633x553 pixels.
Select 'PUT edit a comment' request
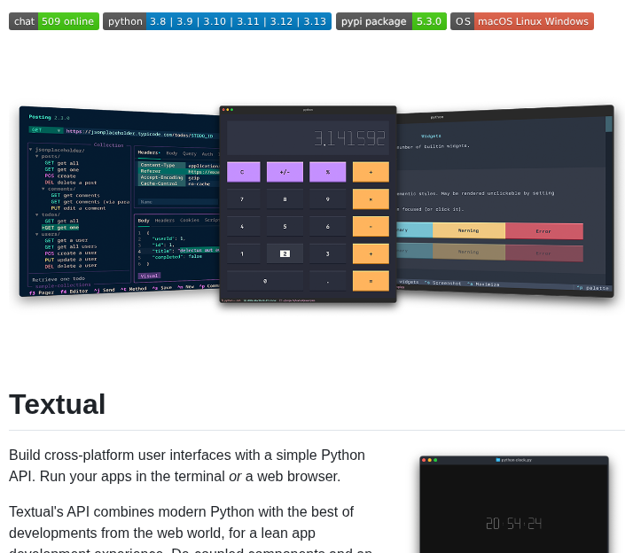click(x=78, y=208)
